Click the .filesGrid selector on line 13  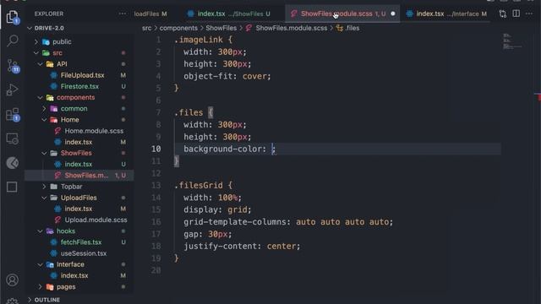199,186
